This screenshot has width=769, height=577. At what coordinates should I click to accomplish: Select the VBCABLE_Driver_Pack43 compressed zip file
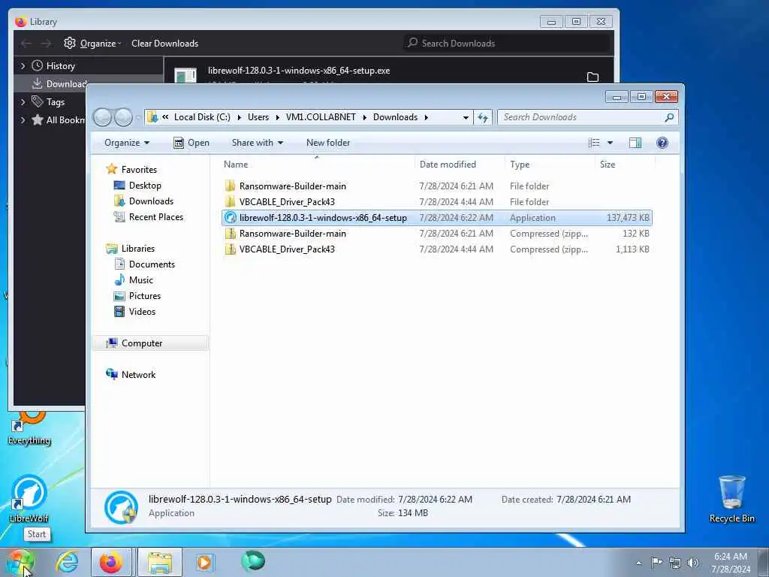436,249
